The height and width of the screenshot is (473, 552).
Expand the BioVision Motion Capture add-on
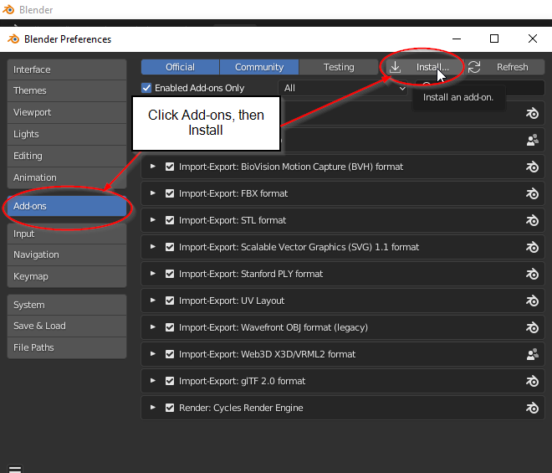pyautogui.click(x=153, y=167)
